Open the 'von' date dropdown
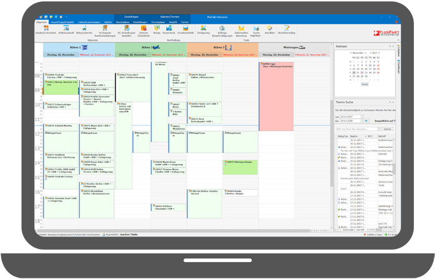The height and width of the screenshot is (279, 437). point(361,117)
